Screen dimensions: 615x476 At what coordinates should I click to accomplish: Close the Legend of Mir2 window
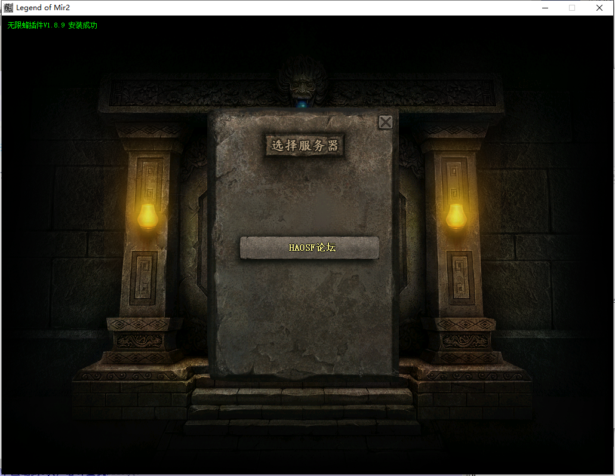point(599,8)
